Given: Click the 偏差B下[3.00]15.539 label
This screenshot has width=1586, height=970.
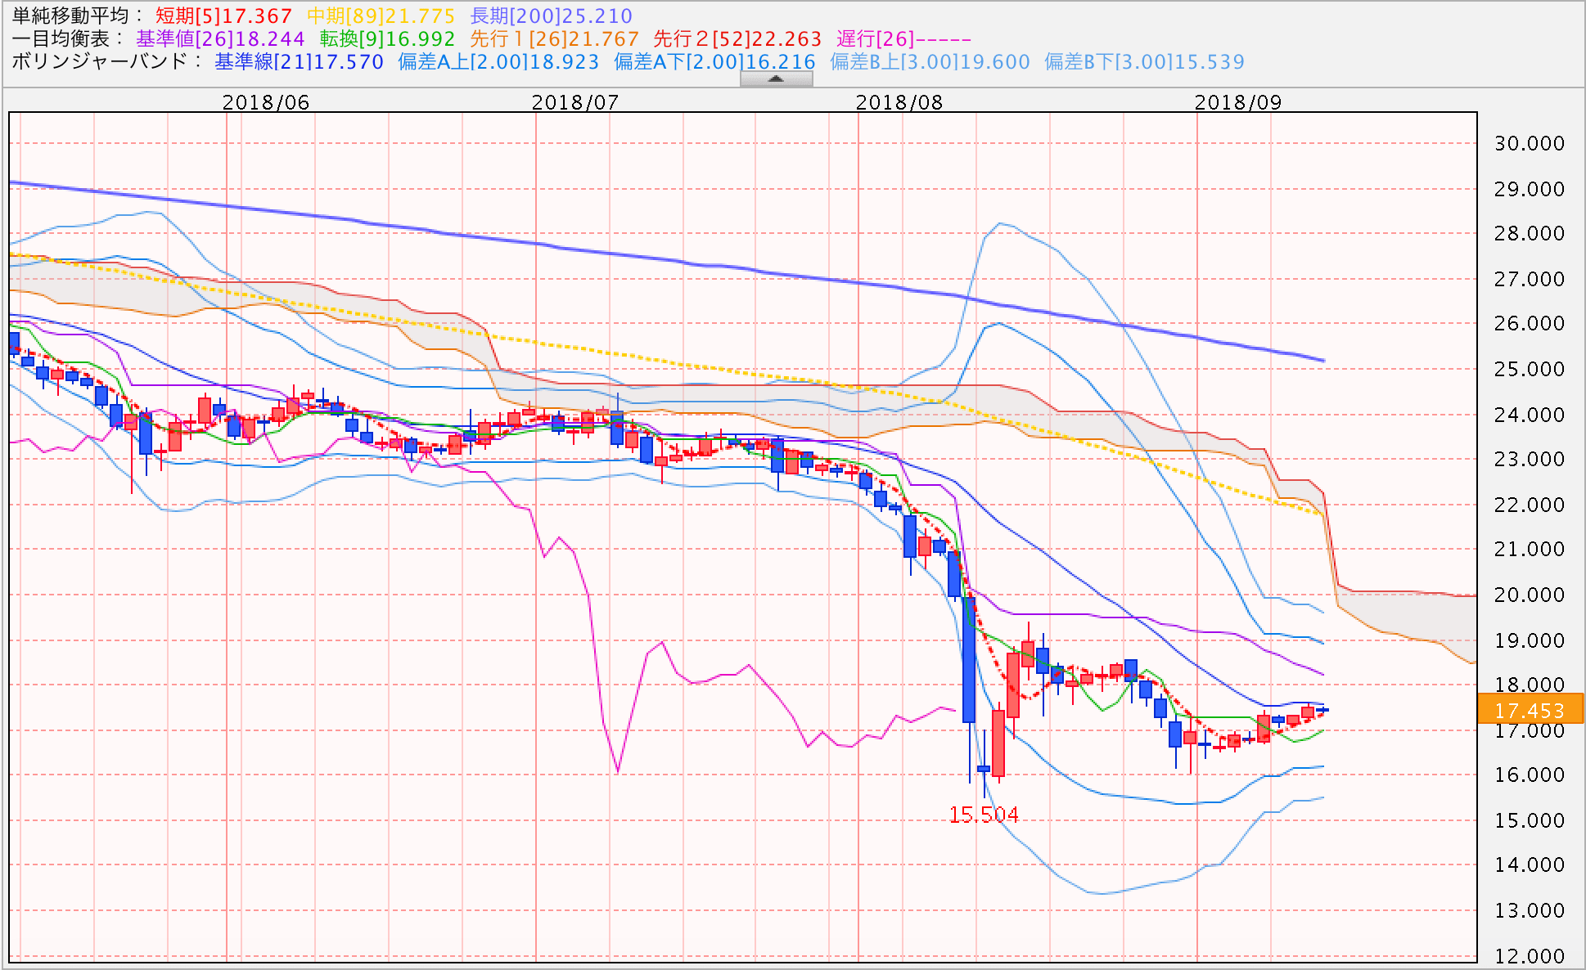Looking at the screenshot, I should [x=1144, y=62].
